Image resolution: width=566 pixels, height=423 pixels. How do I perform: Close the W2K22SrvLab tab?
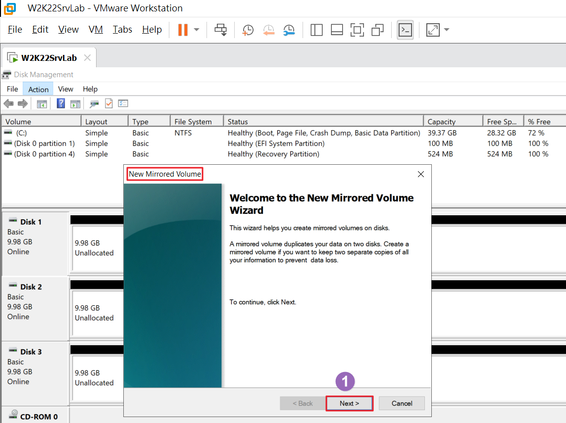[x=87, y=58]
